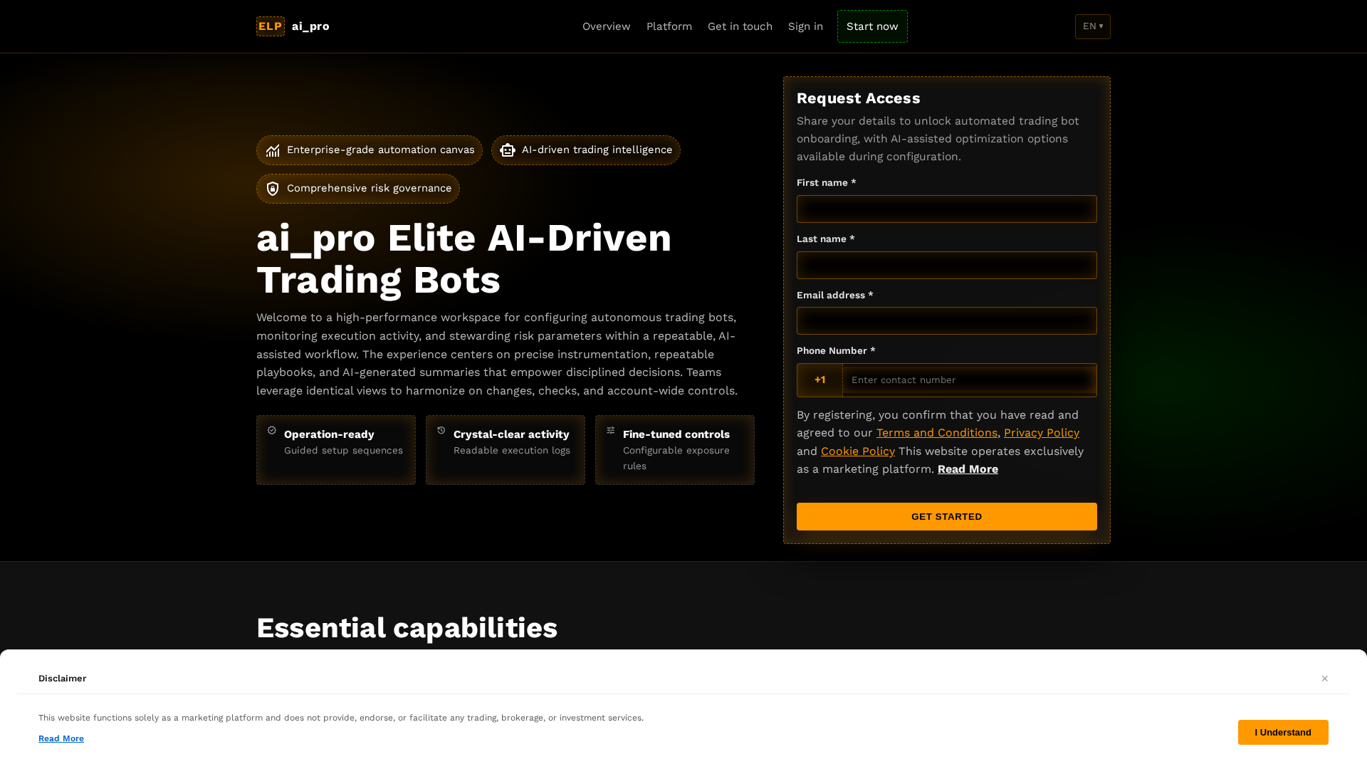
Task: Click Read More in the registration form
Action: 968,469
